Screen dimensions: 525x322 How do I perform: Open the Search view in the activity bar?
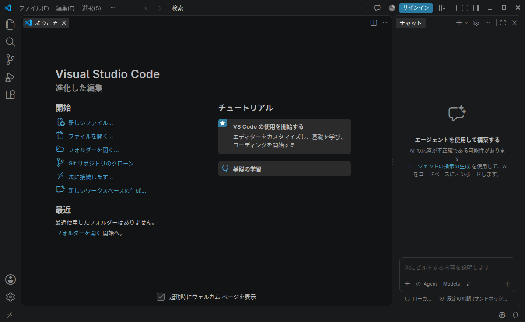10,42
